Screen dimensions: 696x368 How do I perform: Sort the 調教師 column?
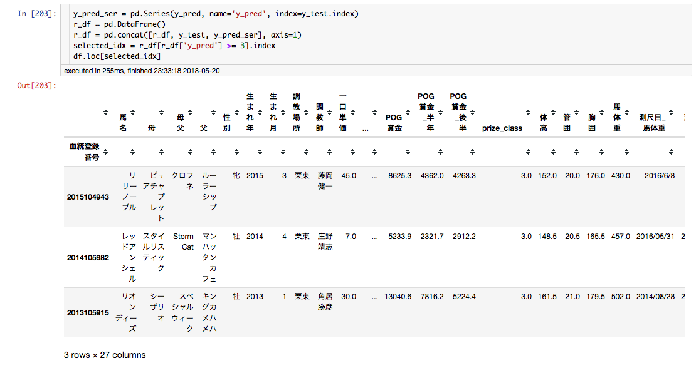point(329,113)
